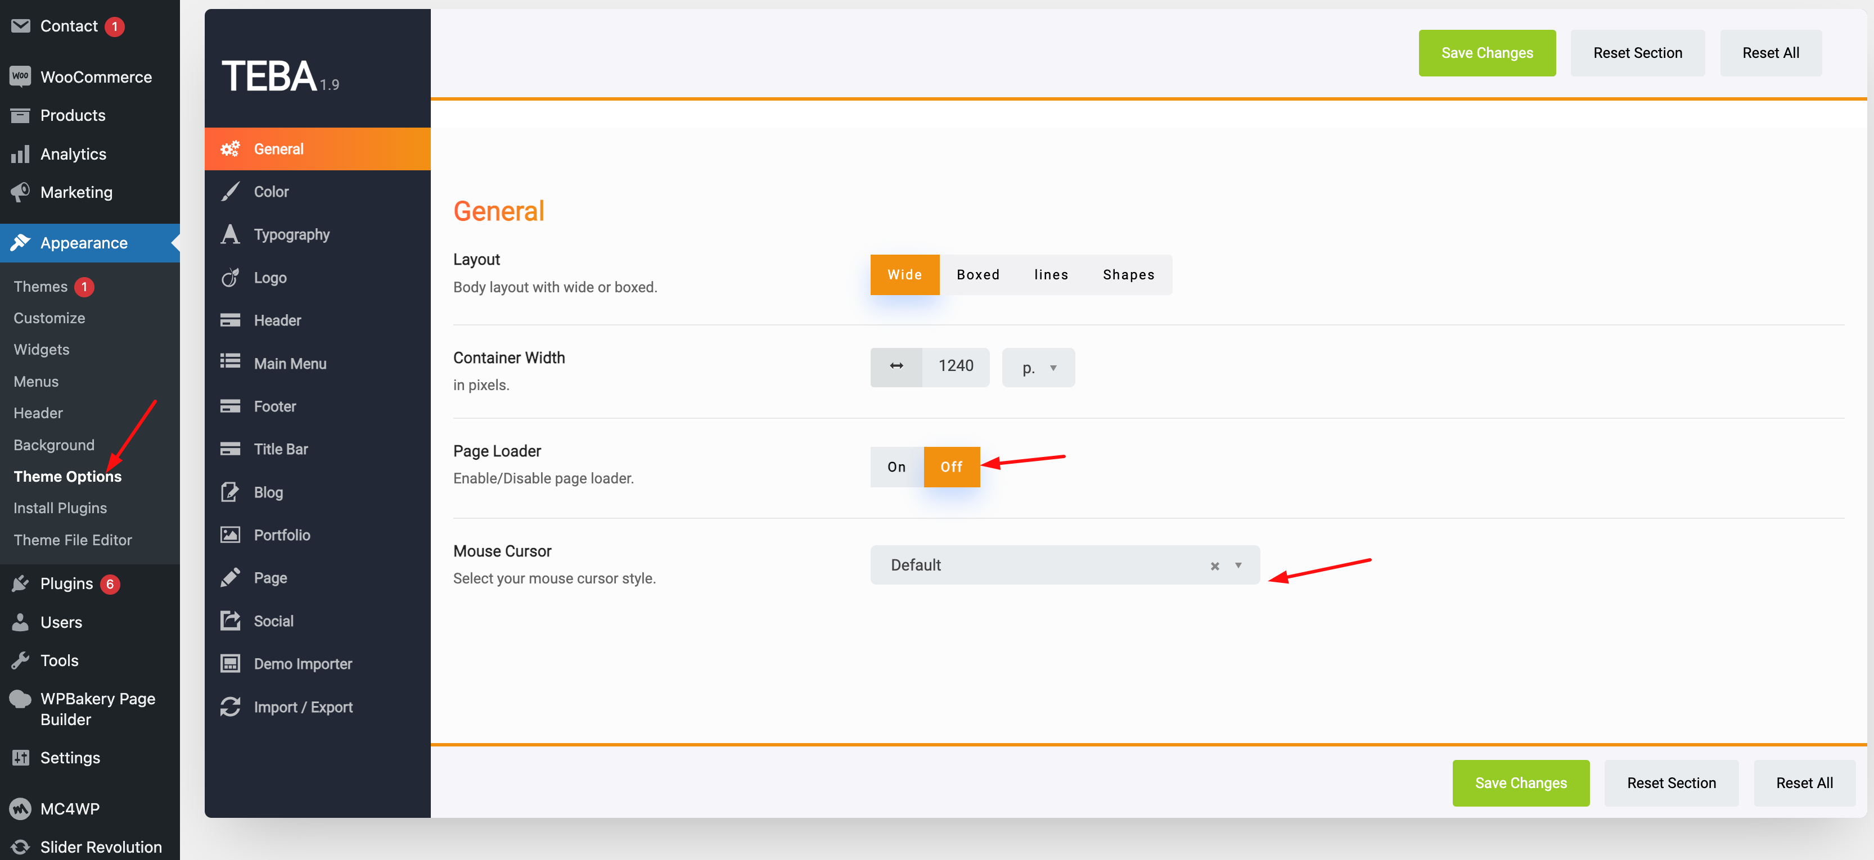Click the Portfolio picture icon
Viewport: 1874px width, 860px height.
point(230,535)
